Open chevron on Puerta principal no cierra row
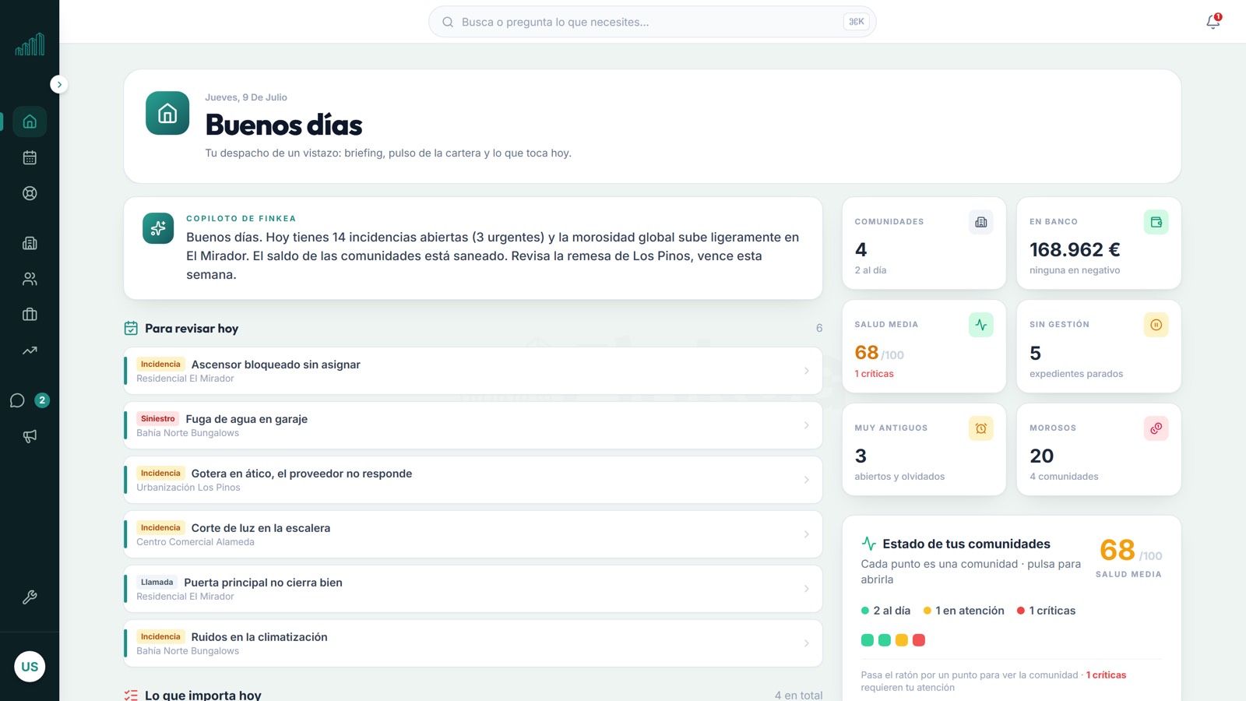This screenshot has height=701, width=1246. 806,589
